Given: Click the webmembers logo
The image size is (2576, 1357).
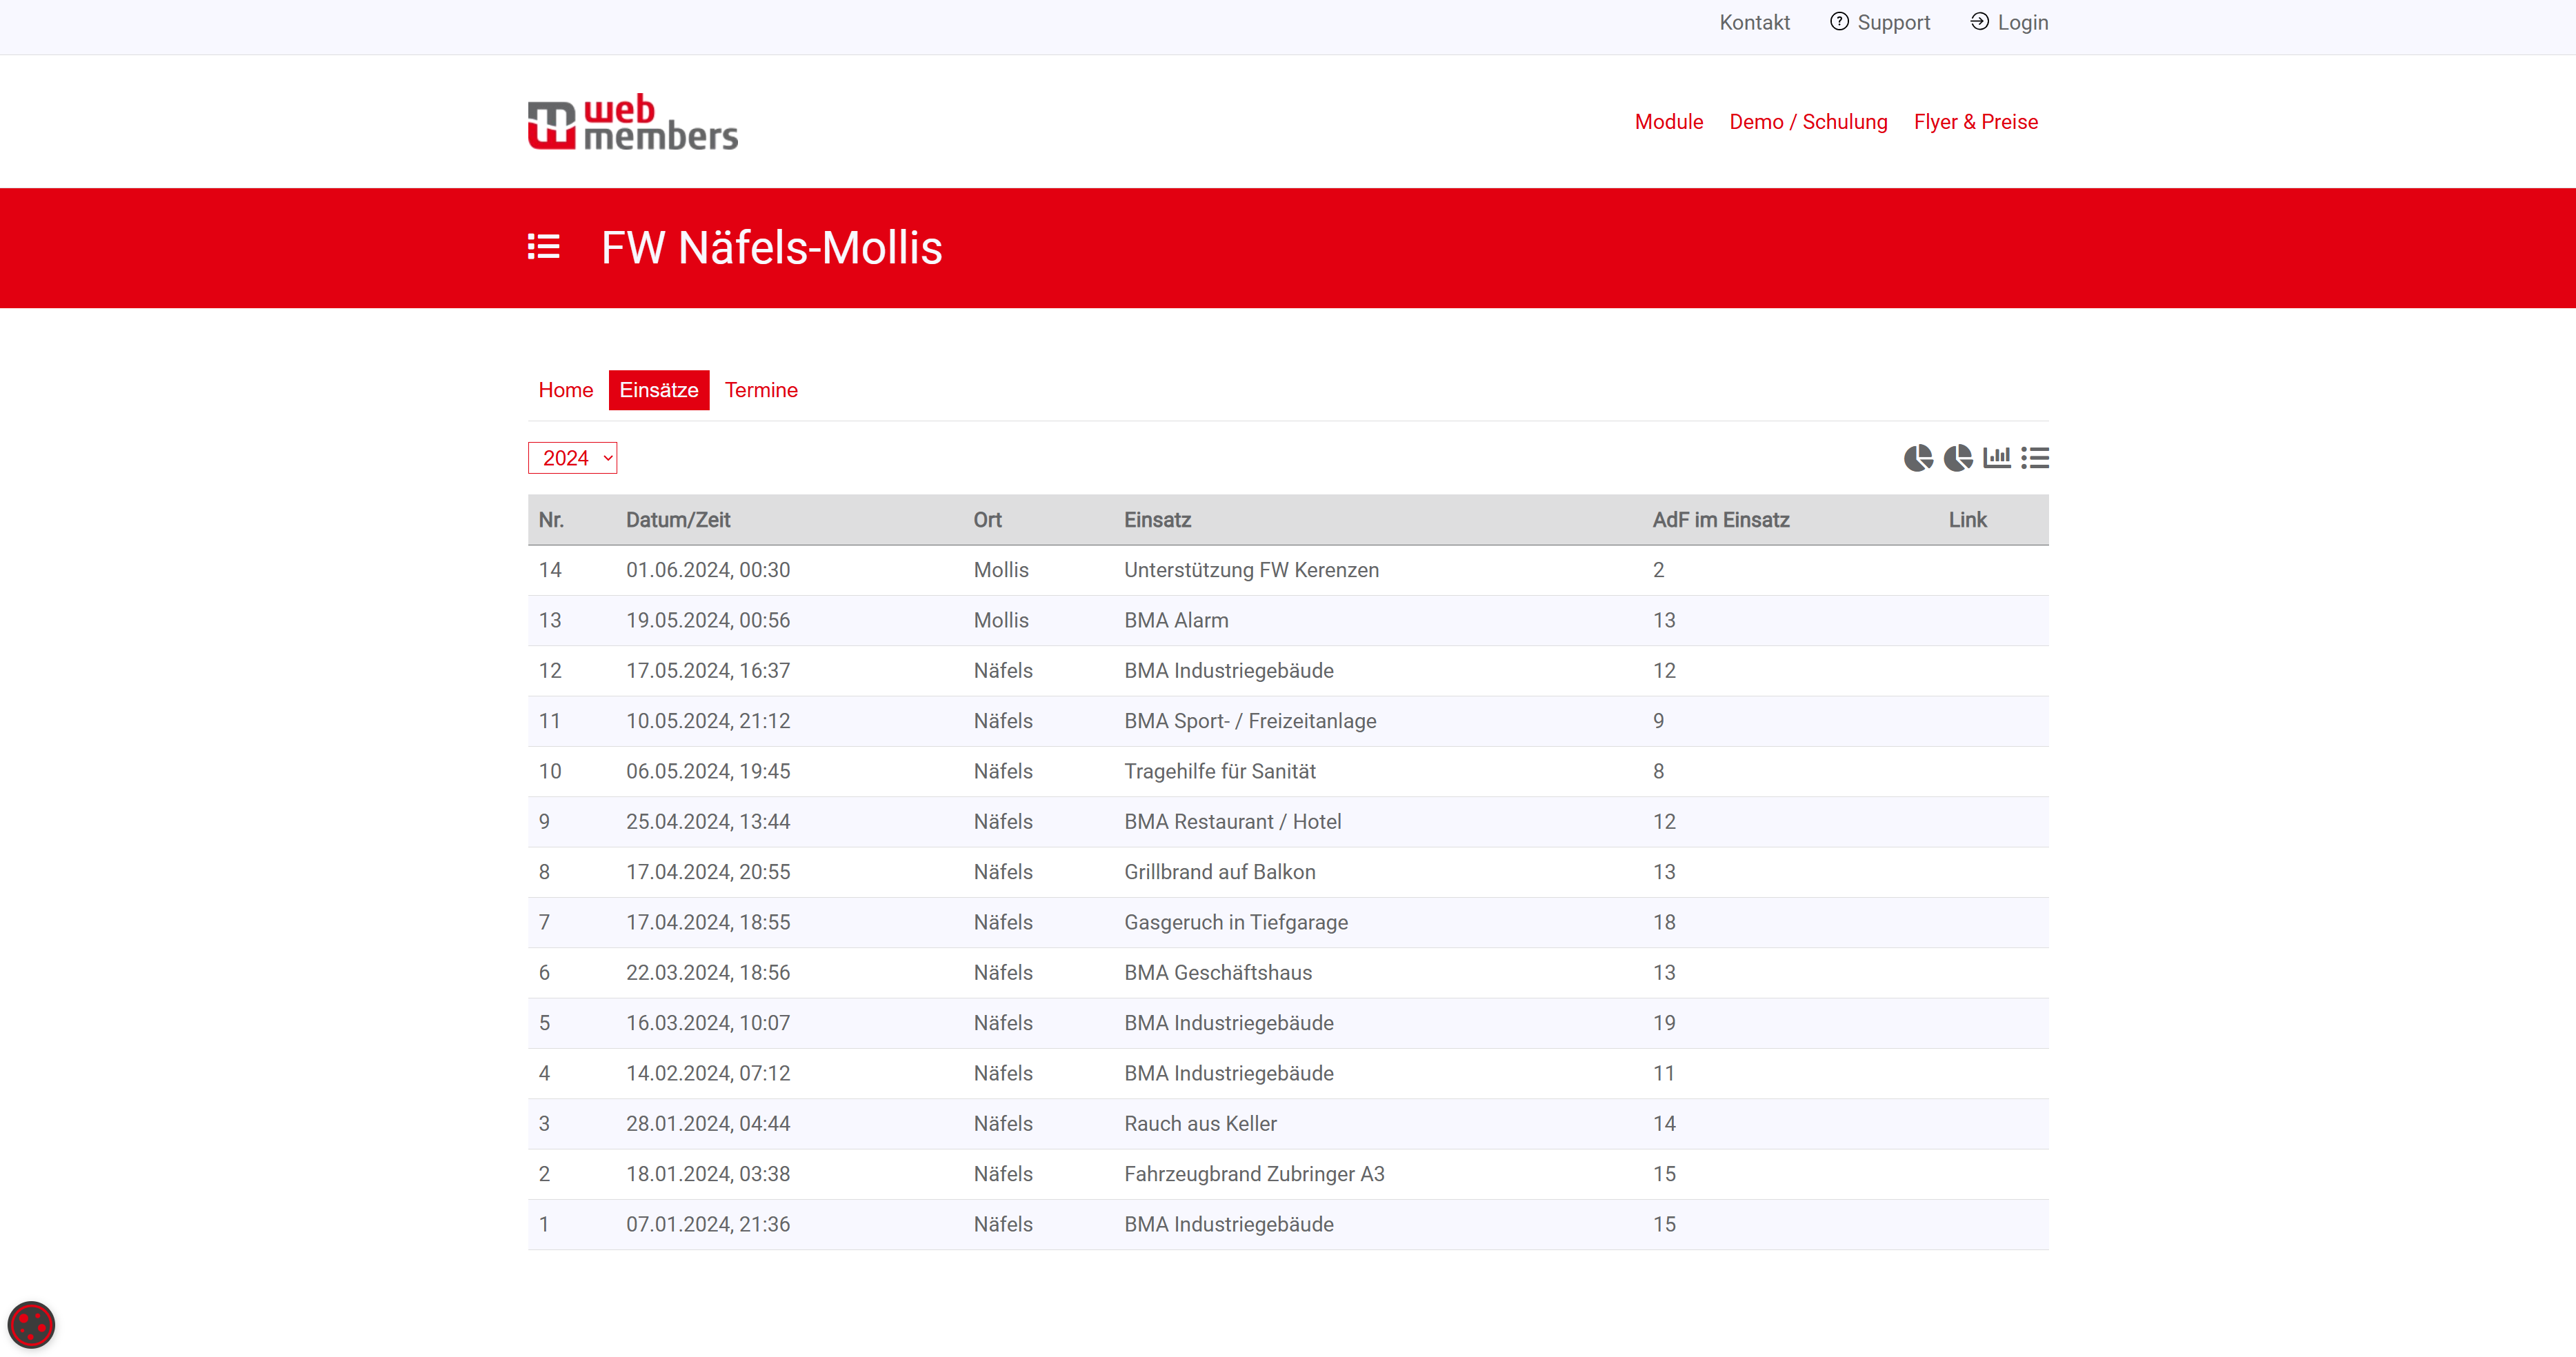Looking at the screenshot, I should [x=632, y=122].
